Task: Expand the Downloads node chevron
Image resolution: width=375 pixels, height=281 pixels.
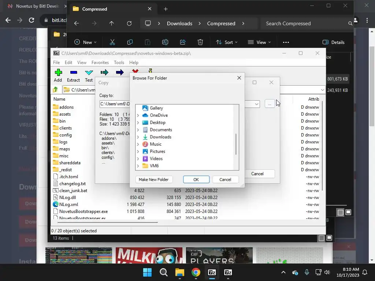Action: click(138, 137)
